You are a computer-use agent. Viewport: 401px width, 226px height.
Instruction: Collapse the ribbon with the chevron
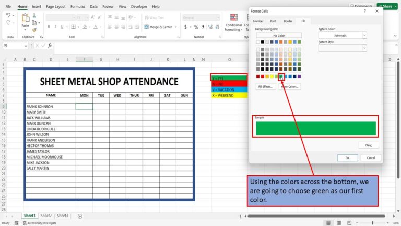click(x=395, y=36)
